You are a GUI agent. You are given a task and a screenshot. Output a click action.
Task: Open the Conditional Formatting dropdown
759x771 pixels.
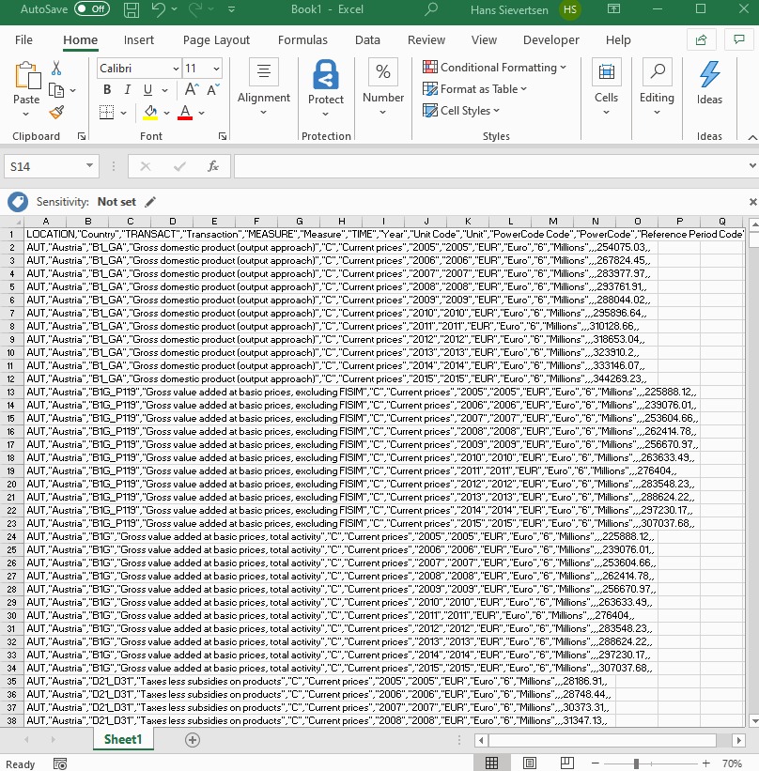pos(494,68)
